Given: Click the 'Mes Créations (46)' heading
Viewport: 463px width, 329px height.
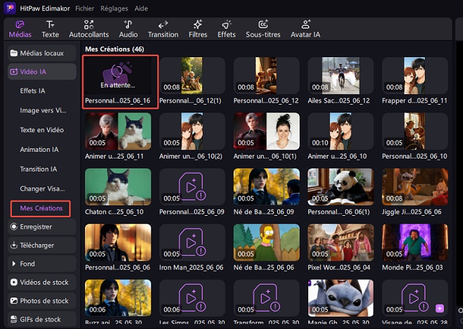Looking at the screenshot, I should (x=115, y=49).
